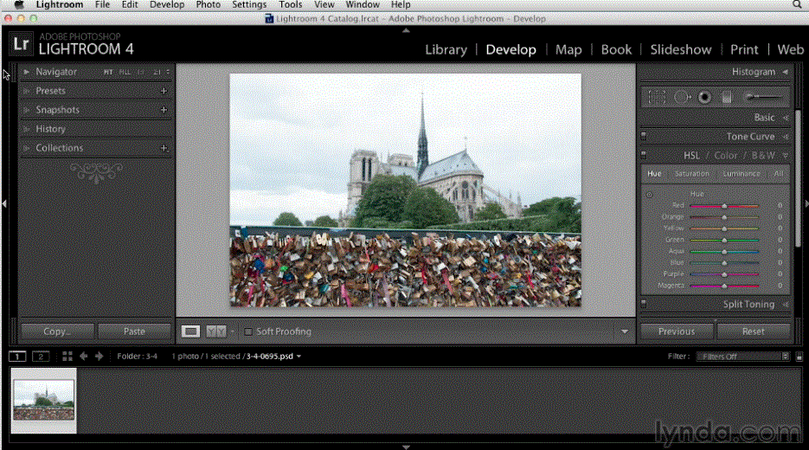
Task: Click the Previous button
Action: click(x=677, y=331)
